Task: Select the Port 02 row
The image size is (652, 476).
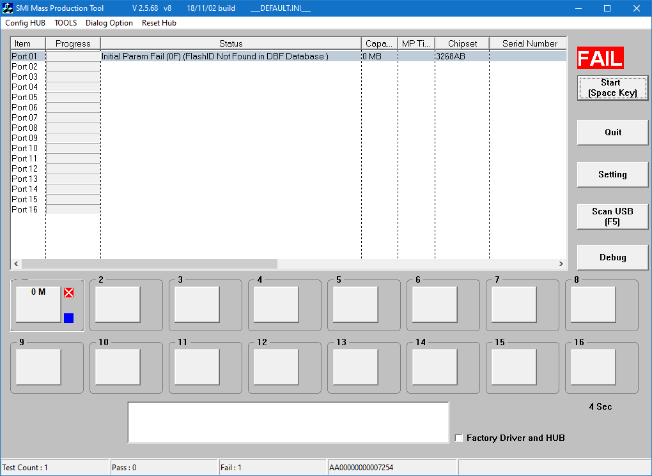Action: 288,66
